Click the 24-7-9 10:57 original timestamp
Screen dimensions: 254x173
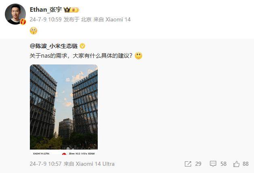pos(46,164)
